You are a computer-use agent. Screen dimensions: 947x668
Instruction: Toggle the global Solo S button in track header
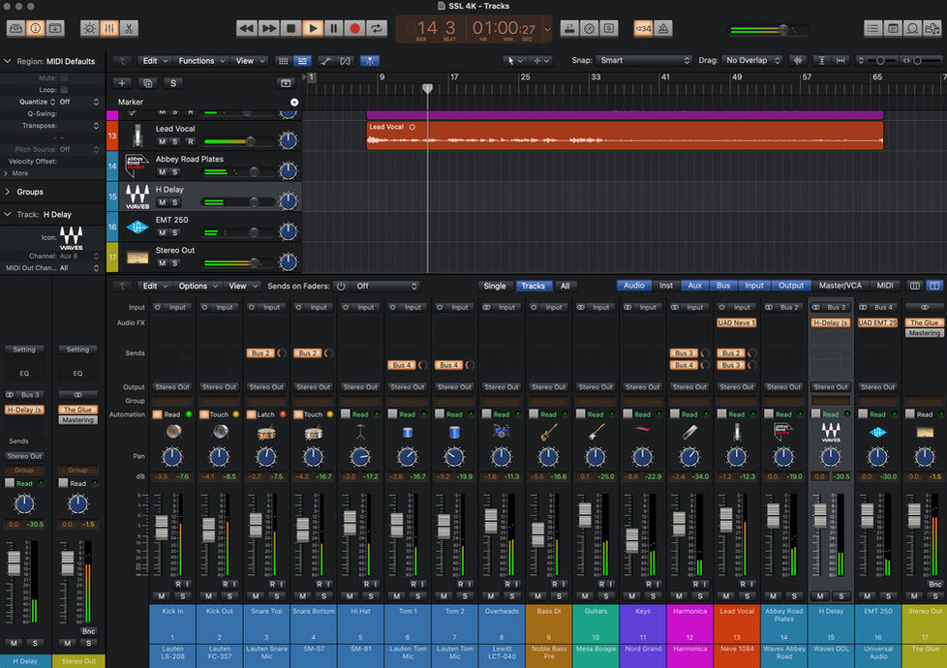[173, 83]
